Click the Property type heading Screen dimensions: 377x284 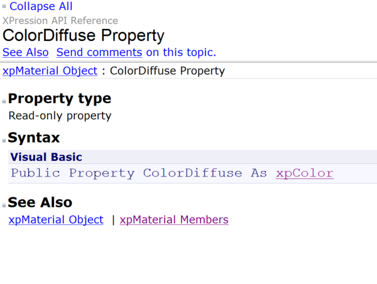[60, 99]
